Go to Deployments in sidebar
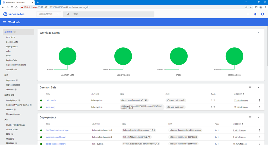Image resolution: width=268 pixels, height=145 pixels. point(12,47)
